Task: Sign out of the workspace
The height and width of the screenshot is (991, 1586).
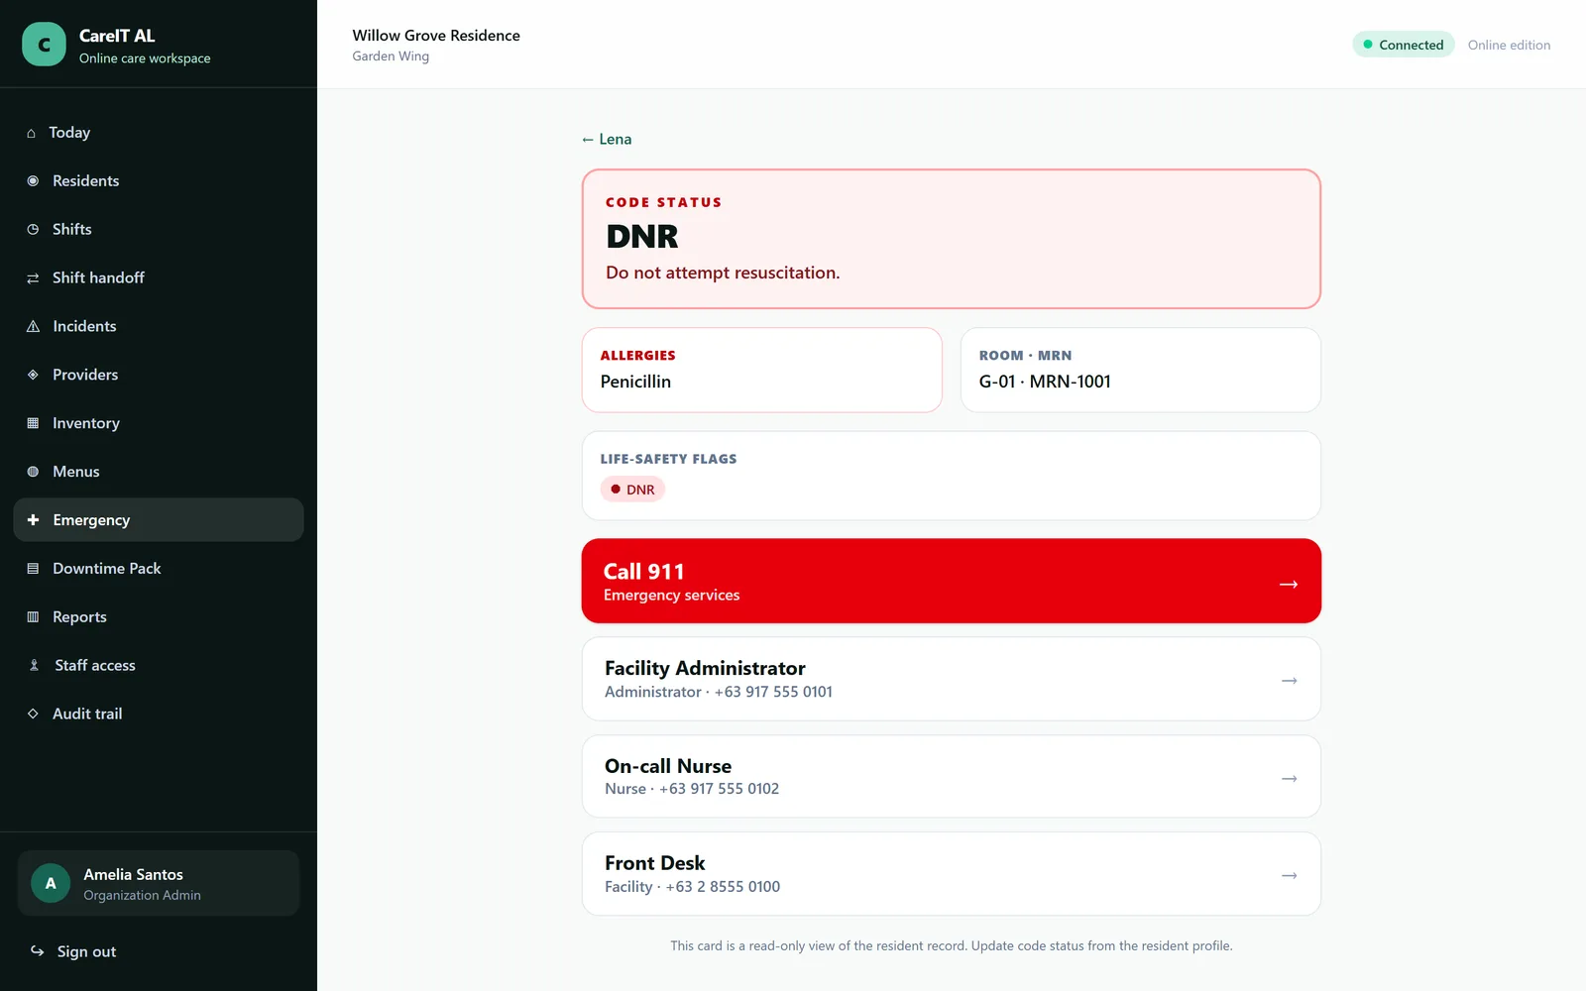Action: 159,951
